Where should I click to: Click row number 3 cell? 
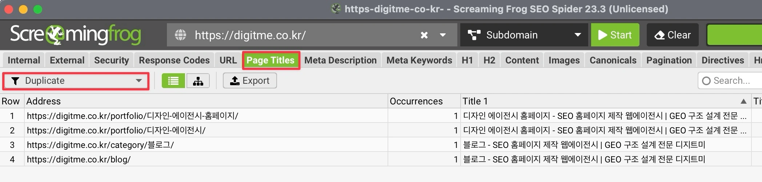pyautogui.click(x=12, y=145)
